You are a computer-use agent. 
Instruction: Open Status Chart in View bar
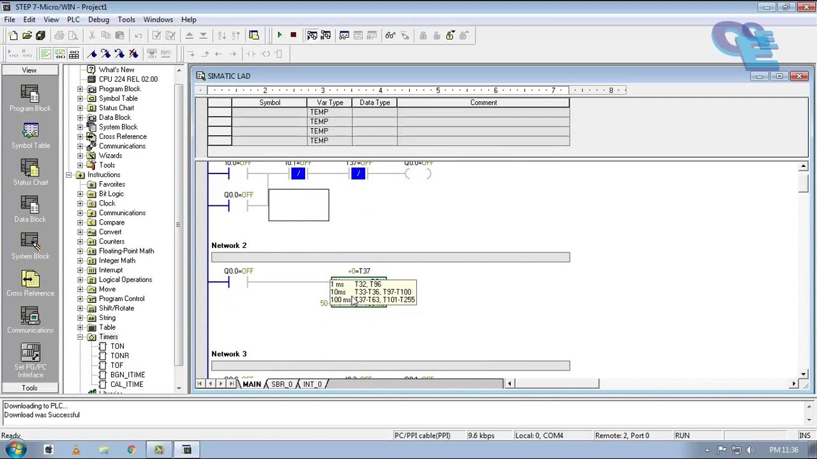point(30,171)
